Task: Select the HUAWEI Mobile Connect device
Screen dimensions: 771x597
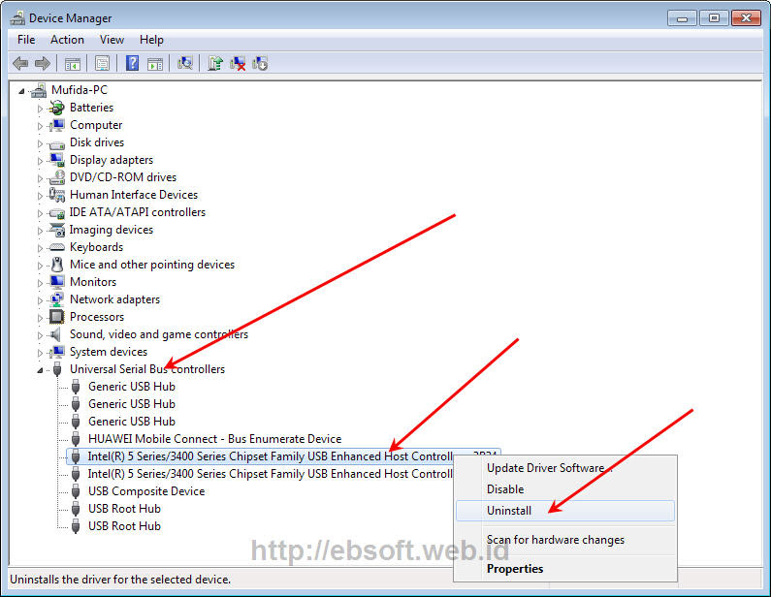Action: [214, 439]
